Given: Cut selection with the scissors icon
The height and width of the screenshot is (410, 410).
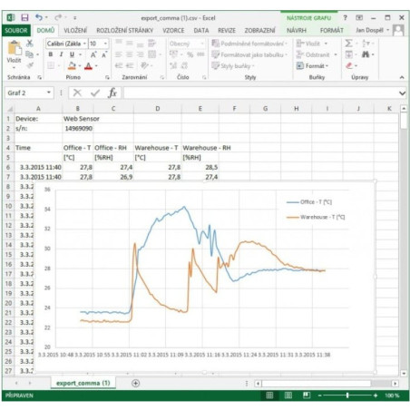Looking at the screenshot, I should click(29, 44).
